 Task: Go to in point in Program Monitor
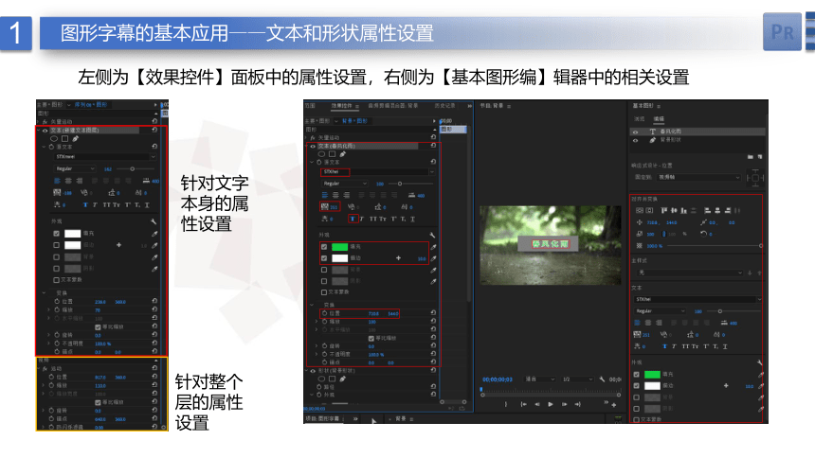pos(523,404)
